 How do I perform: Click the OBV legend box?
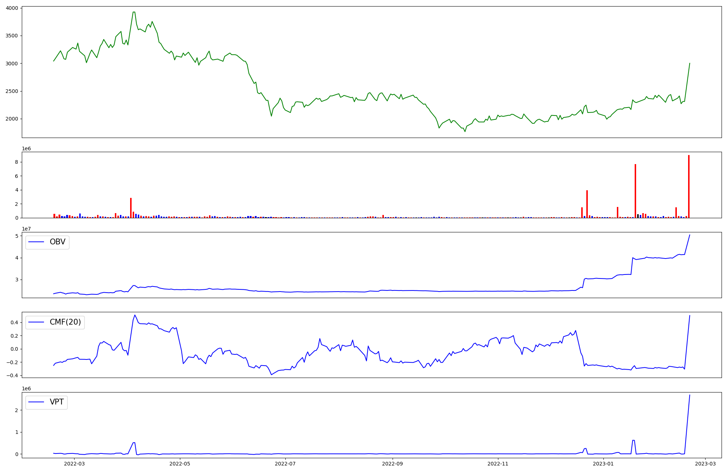point(47,242)
